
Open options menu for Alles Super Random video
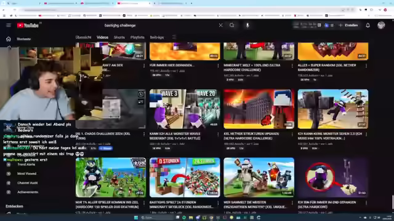[x=366, y=66]
